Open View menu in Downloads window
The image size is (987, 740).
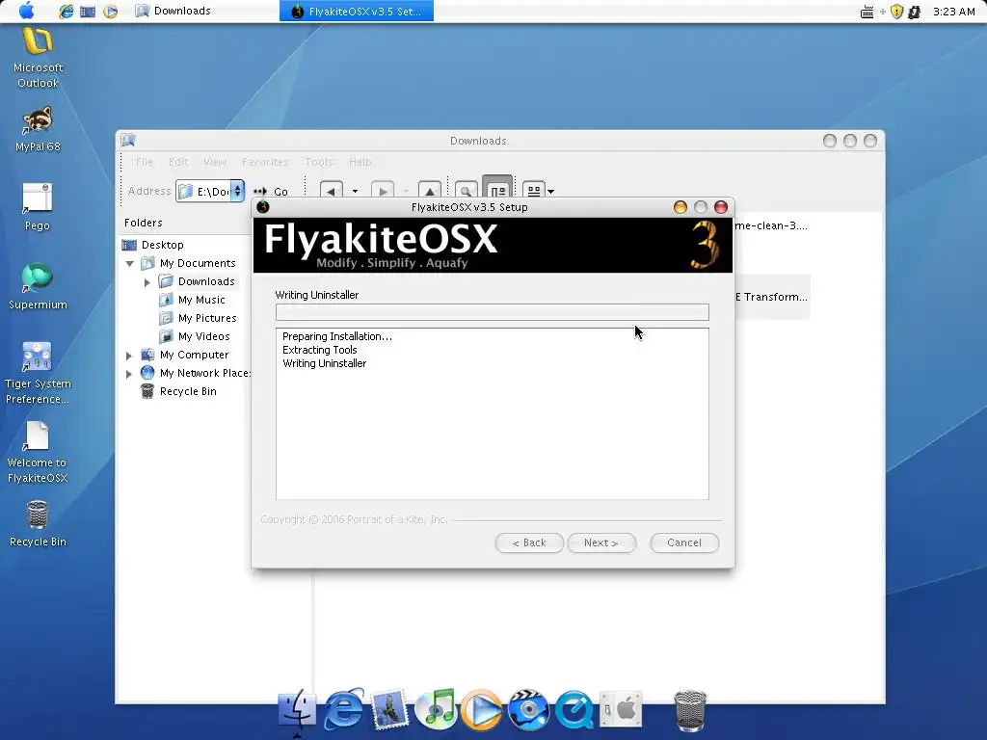click(x=215, y=162)
